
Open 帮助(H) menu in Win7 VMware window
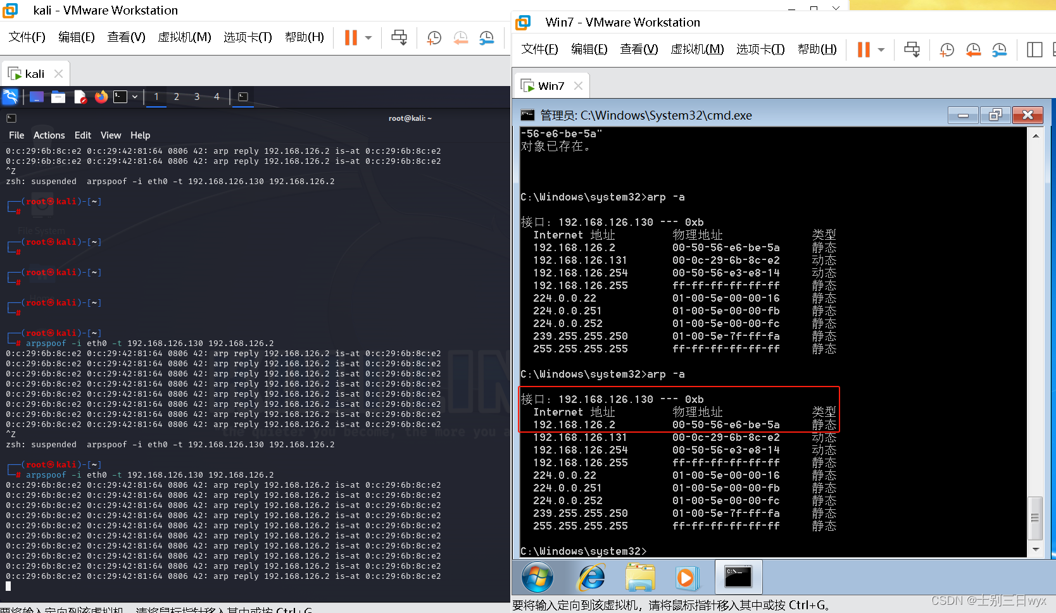(x=817, y=49)
